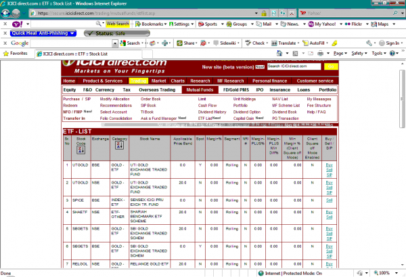
Task: Open Flickr from the Yahoo toolbar
Action: point(353,24)
